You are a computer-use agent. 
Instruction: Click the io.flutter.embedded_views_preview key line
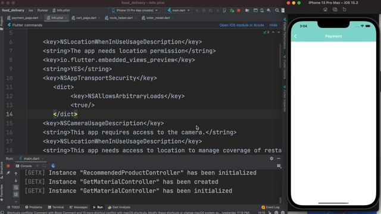[x=119, y=60]
